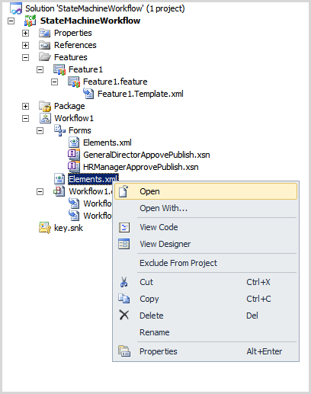Expand the References node
311x394 pixels.
click(x=25, y=45)
